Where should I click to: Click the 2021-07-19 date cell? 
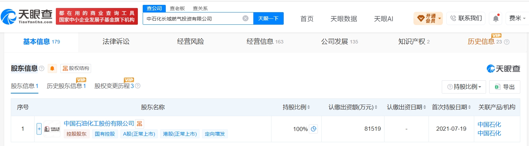coord(451,129)
